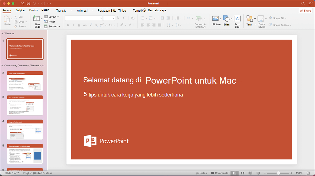Open the Layout dropdown

pyautogui.click(x=52, y=17)
